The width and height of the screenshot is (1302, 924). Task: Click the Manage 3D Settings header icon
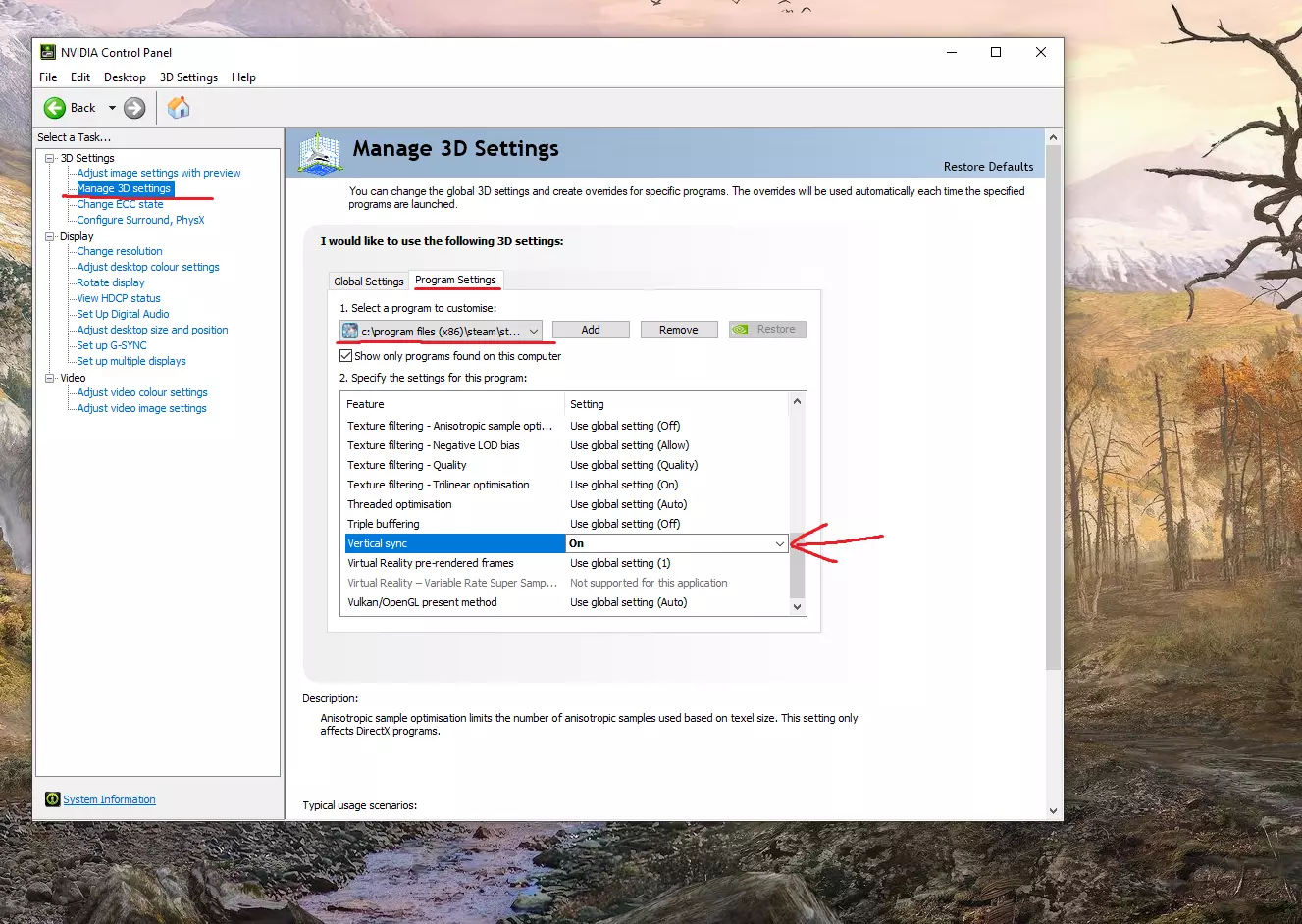[320, 154]
